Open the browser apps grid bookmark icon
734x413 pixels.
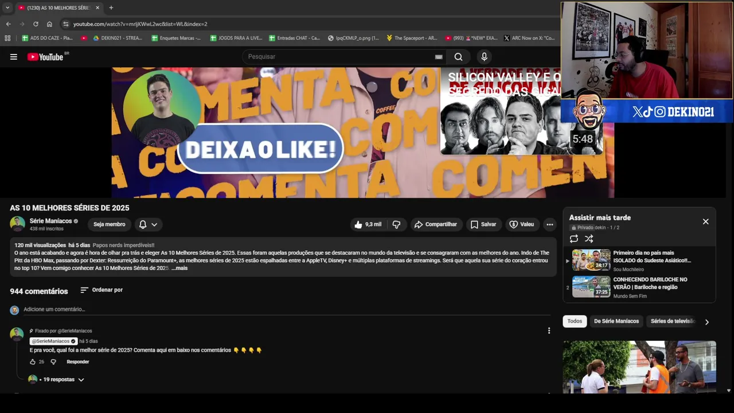[7, 38]
